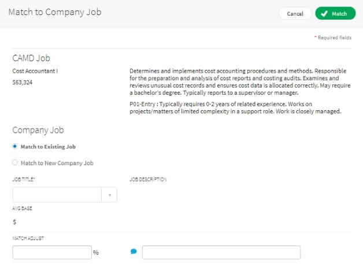Click the comment text field beside bubble
The width and height of the screenshot is (363, 265).
click(221, 252)
